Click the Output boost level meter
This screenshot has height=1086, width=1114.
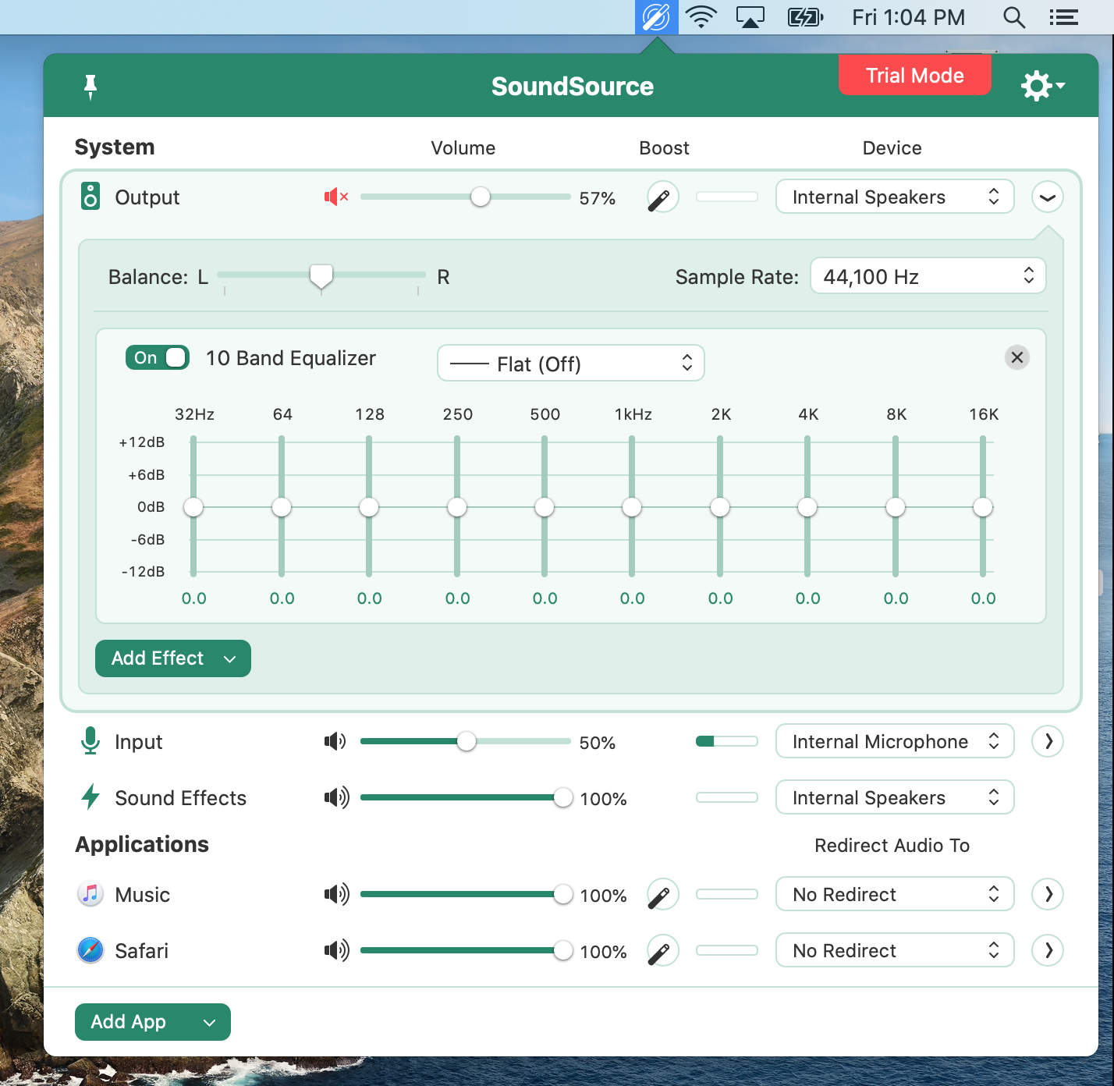(x=727, y=197)
